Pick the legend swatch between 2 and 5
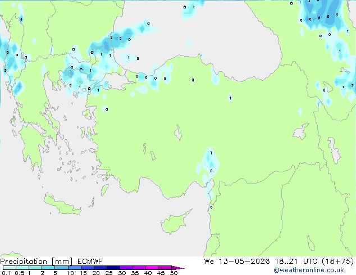Image resolution: width=356 pixels, height=275 pixels. 48,268
